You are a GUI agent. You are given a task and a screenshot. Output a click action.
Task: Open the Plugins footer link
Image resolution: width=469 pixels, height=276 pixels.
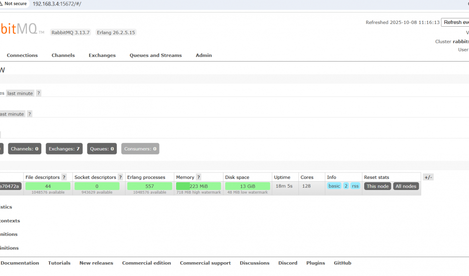315,263
